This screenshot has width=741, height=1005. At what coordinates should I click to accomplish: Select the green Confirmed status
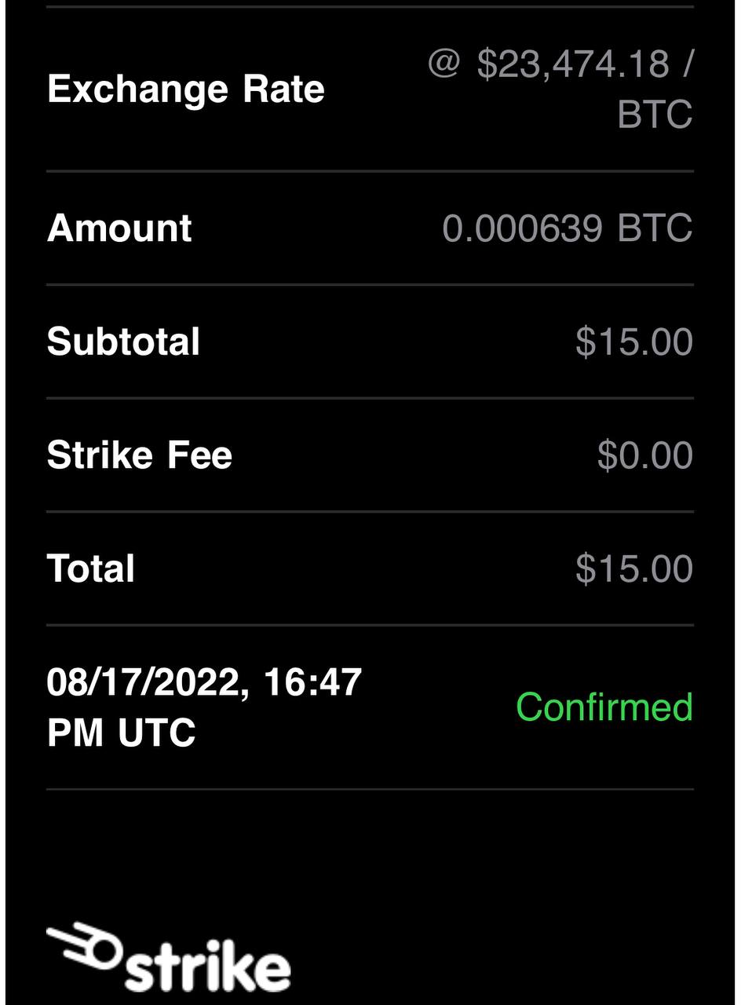coord(604,707)
